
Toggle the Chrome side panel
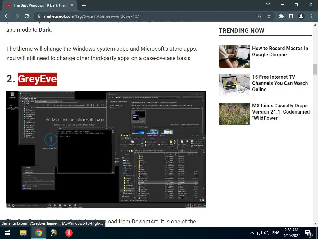(x=291, y=16)
